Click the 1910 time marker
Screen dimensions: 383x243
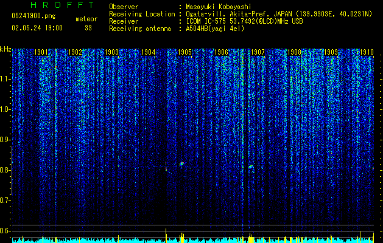point(367,52)
